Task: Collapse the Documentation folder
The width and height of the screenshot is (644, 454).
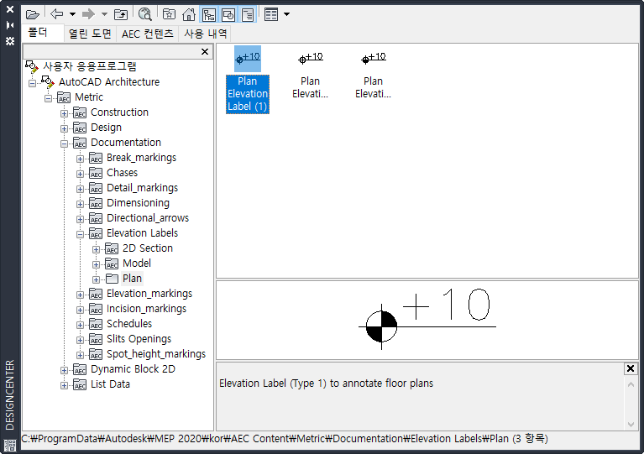Action: click(64, 144)
